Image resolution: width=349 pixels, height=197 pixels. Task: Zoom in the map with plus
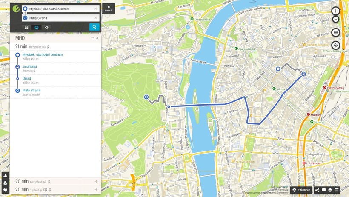point(336,11)
